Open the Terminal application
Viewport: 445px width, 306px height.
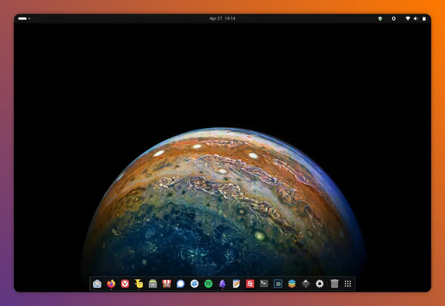coord(264,284)
